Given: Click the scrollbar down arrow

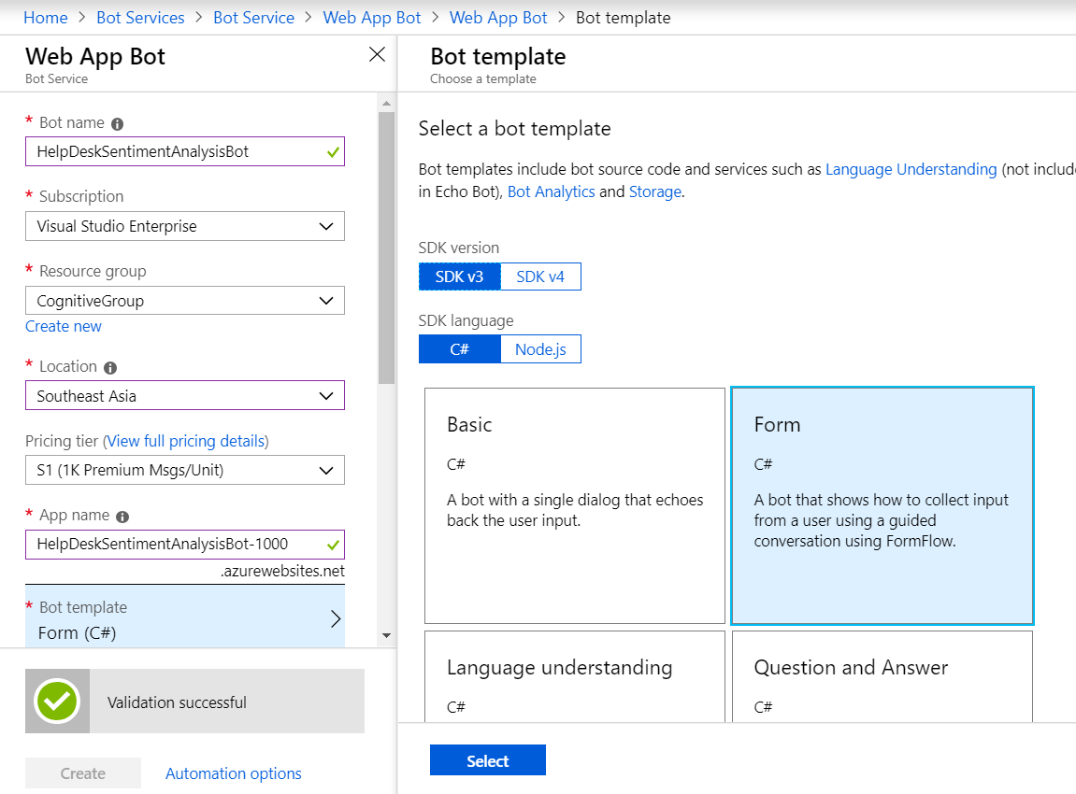Looking at the screenshot, I should 386,635.
